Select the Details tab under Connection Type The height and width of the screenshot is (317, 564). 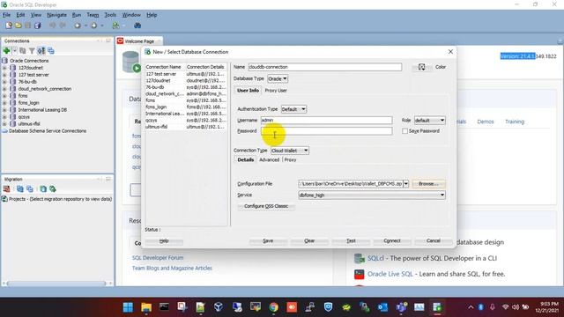[246, 160]
